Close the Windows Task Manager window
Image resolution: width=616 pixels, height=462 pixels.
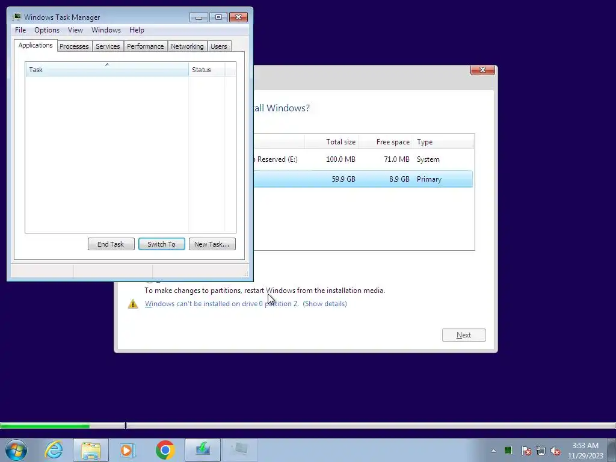(x=238, y=17)
